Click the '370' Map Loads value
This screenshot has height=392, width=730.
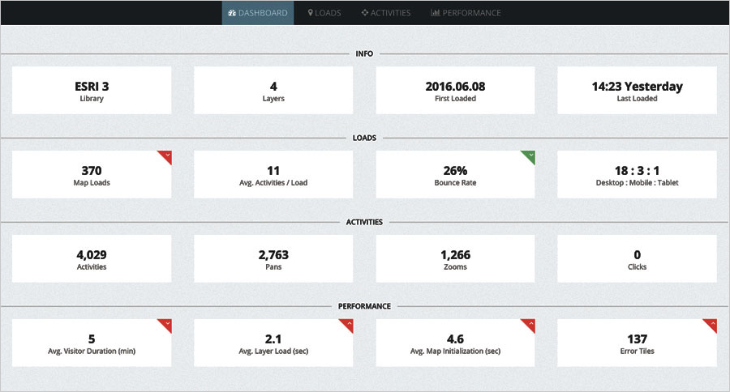(x=92, y=171)
